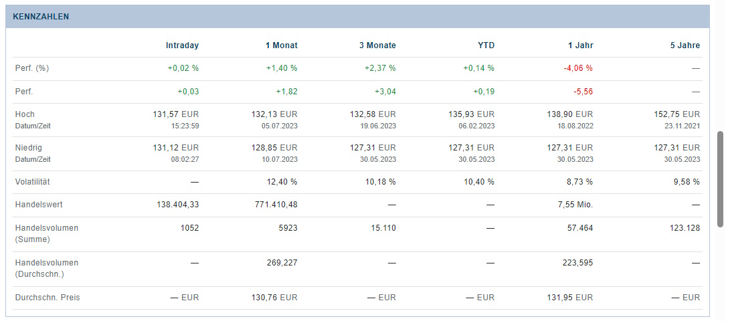Click the 1 Jahr column header
730x321 pixels.
[579, 45]
